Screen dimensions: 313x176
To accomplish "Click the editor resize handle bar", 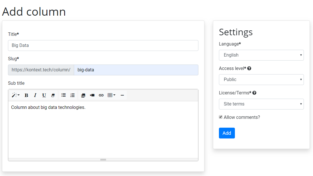I will (103, 160).
